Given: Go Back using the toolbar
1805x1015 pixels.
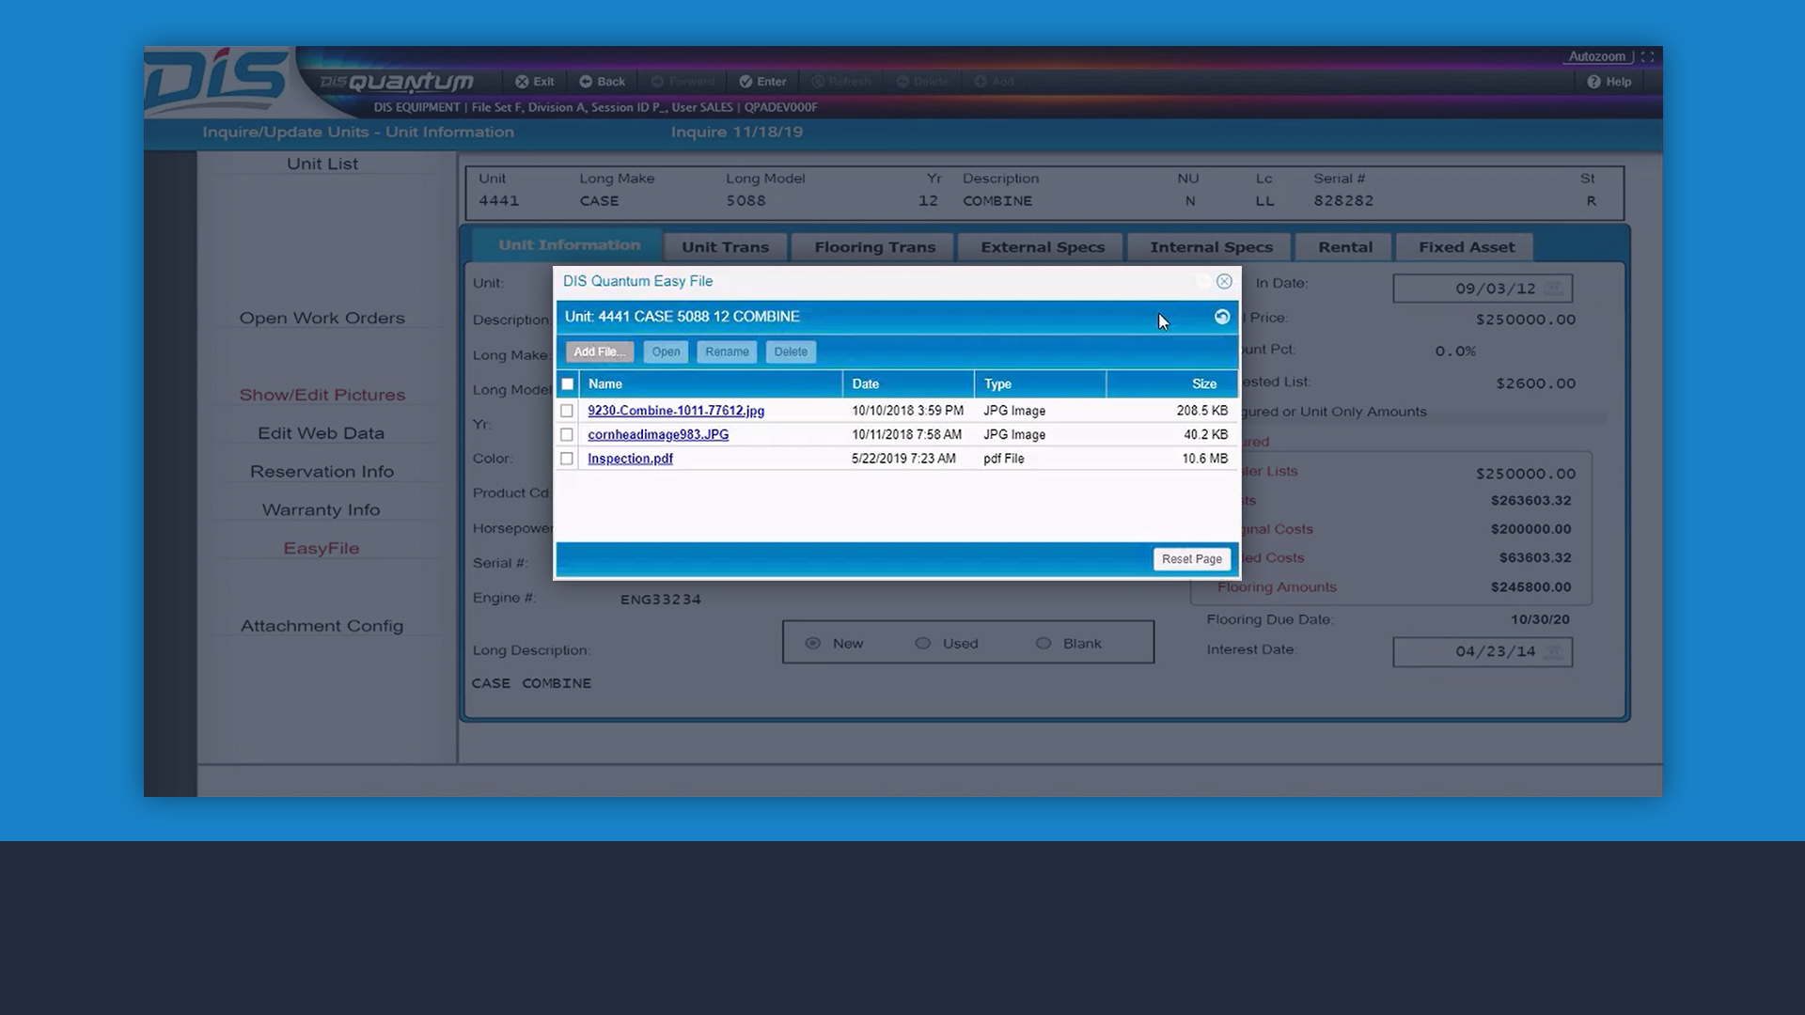Looking at the screenshot, I should 603,82.
